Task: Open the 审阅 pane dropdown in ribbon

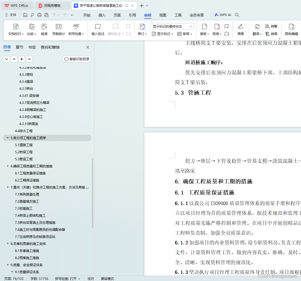Action: point(185,34)
